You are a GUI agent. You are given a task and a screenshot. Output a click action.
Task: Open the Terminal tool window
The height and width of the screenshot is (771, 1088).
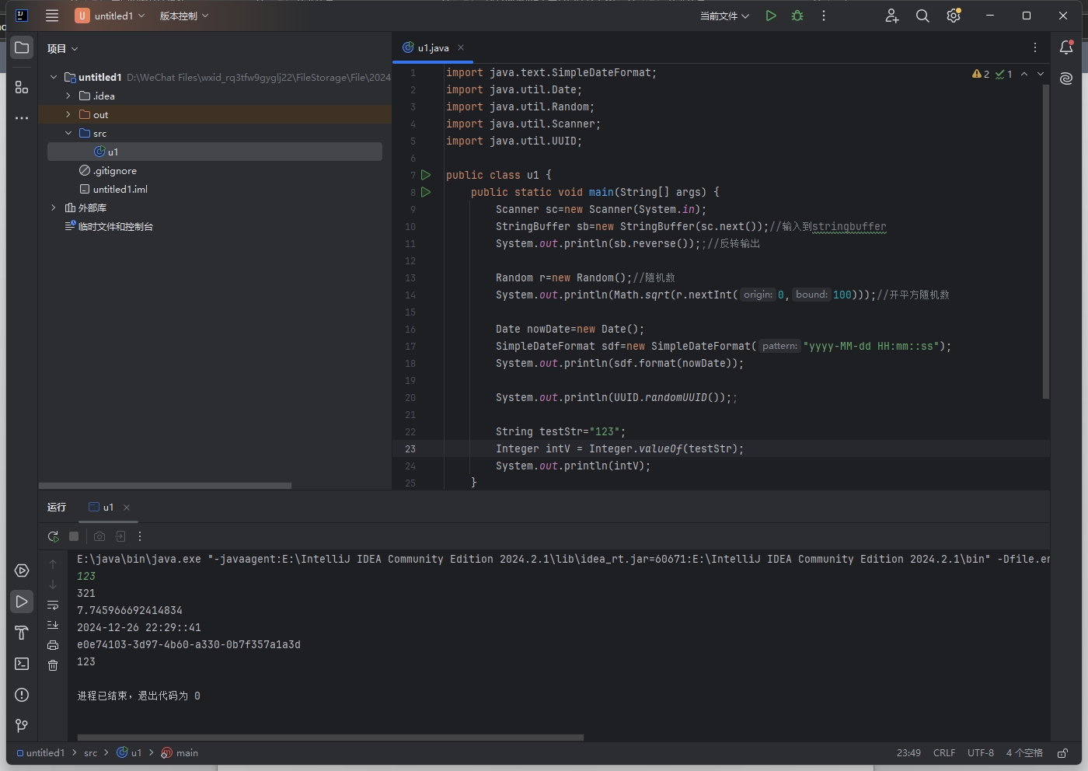[x=22, y=664]
